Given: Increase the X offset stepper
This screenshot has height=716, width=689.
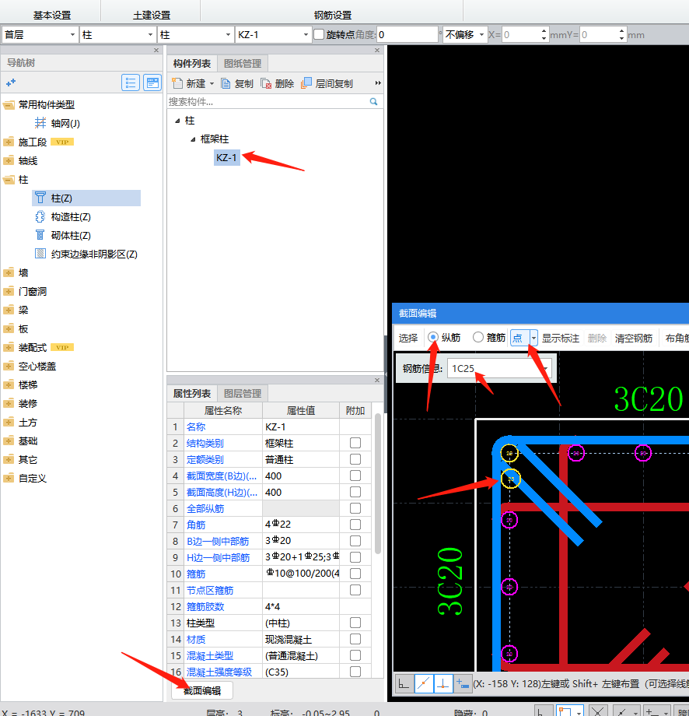Looking at the screenshot, I should click(544, 31).
